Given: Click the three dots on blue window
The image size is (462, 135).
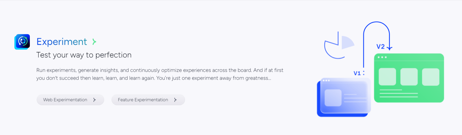Looking at the screenshot, I should coord(326,80).
